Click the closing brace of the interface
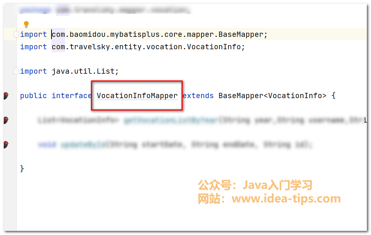This screenshot has height=235, width=371. (21, 168)
